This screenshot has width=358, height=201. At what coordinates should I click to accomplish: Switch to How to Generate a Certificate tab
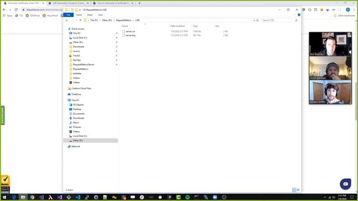coord(113,3)
